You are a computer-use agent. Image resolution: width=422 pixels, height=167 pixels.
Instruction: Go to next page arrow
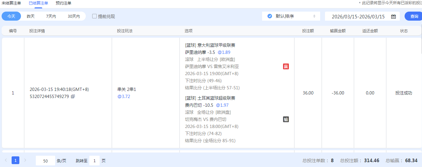[x=25, y=160]
